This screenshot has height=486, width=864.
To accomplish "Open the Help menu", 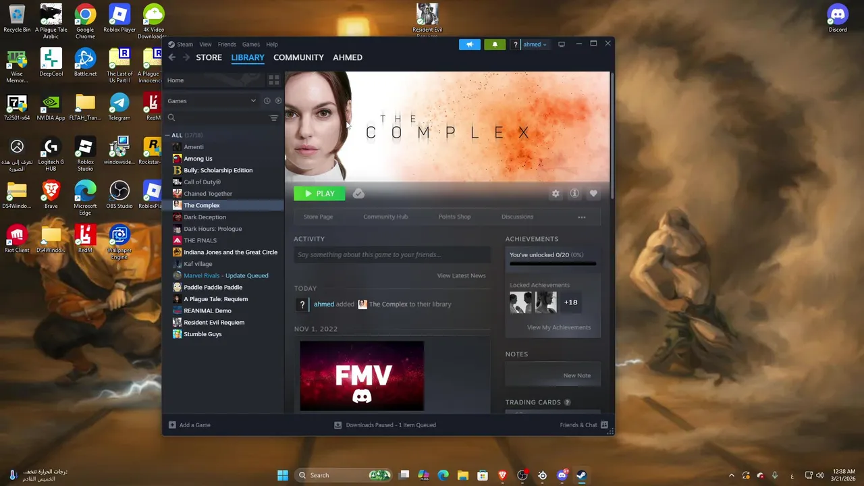I will tap(272, 45).
